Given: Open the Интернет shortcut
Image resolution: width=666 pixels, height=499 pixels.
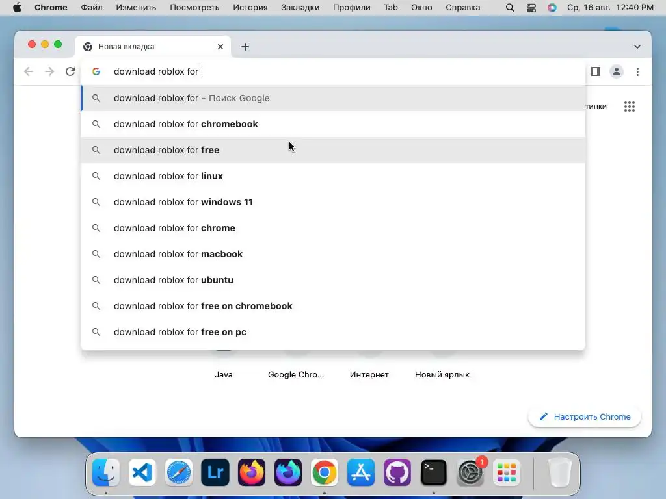Looking at the screenshot, I should click(369, 374).
